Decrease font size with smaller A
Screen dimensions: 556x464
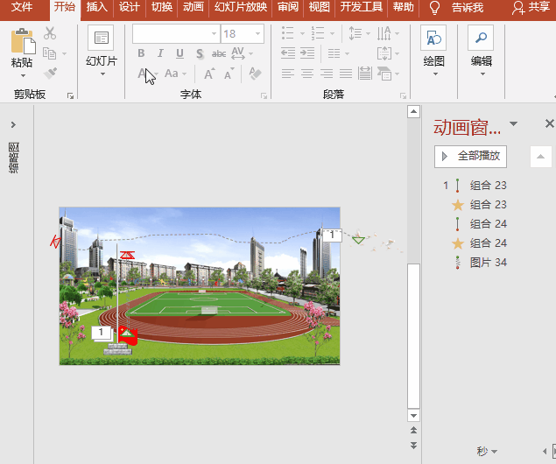point(229,74)
